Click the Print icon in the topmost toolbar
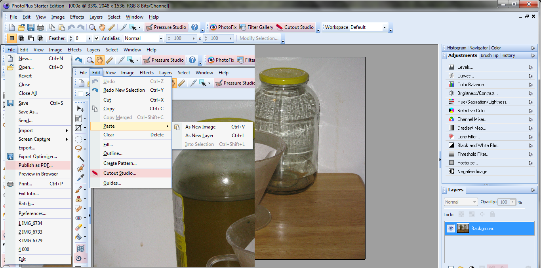This screenshot has width=541, height=268. point(40,27)
